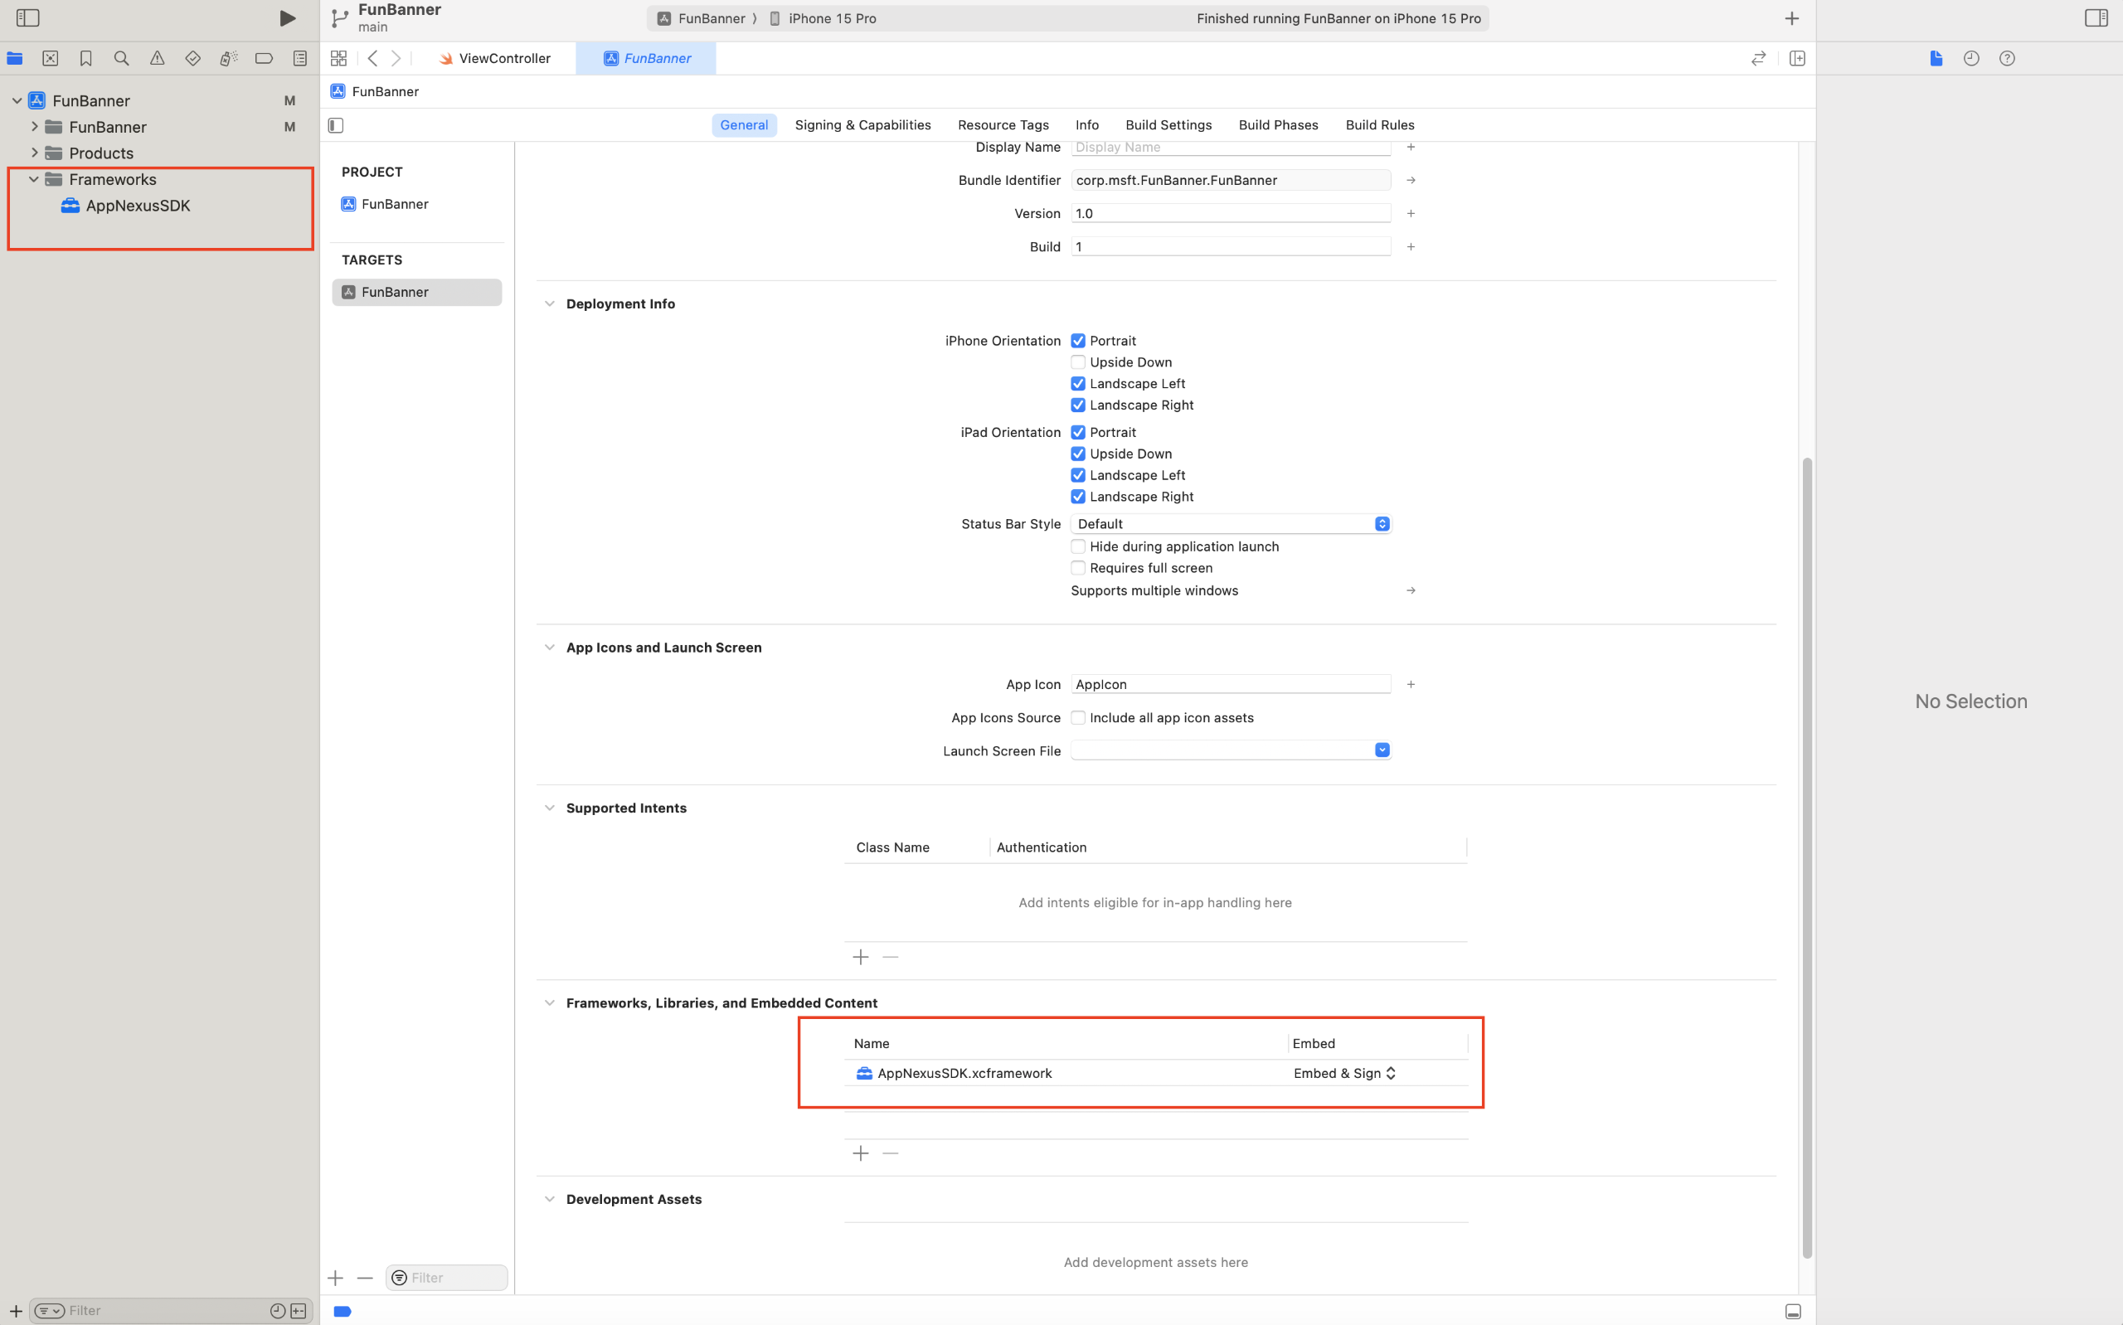Expand the Products group
This screenshot has height=1325, width=2123.
click(34, 153)
